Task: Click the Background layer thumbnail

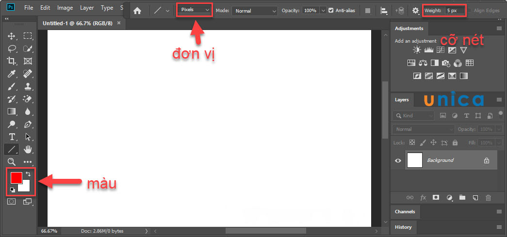Action: (x=415, y=160)
